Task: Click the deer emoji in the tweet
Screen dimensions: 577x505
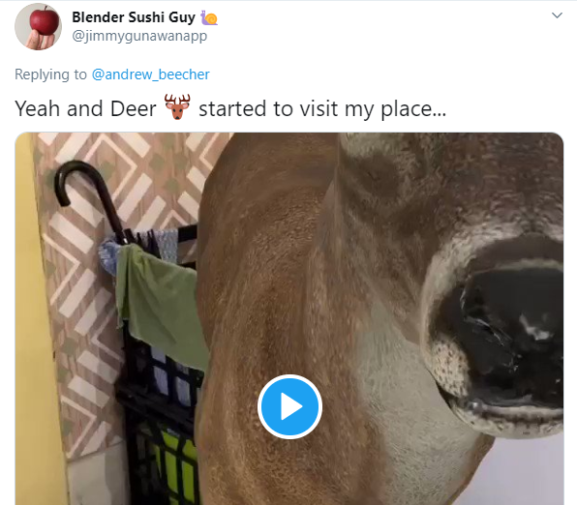Action: 177,107
